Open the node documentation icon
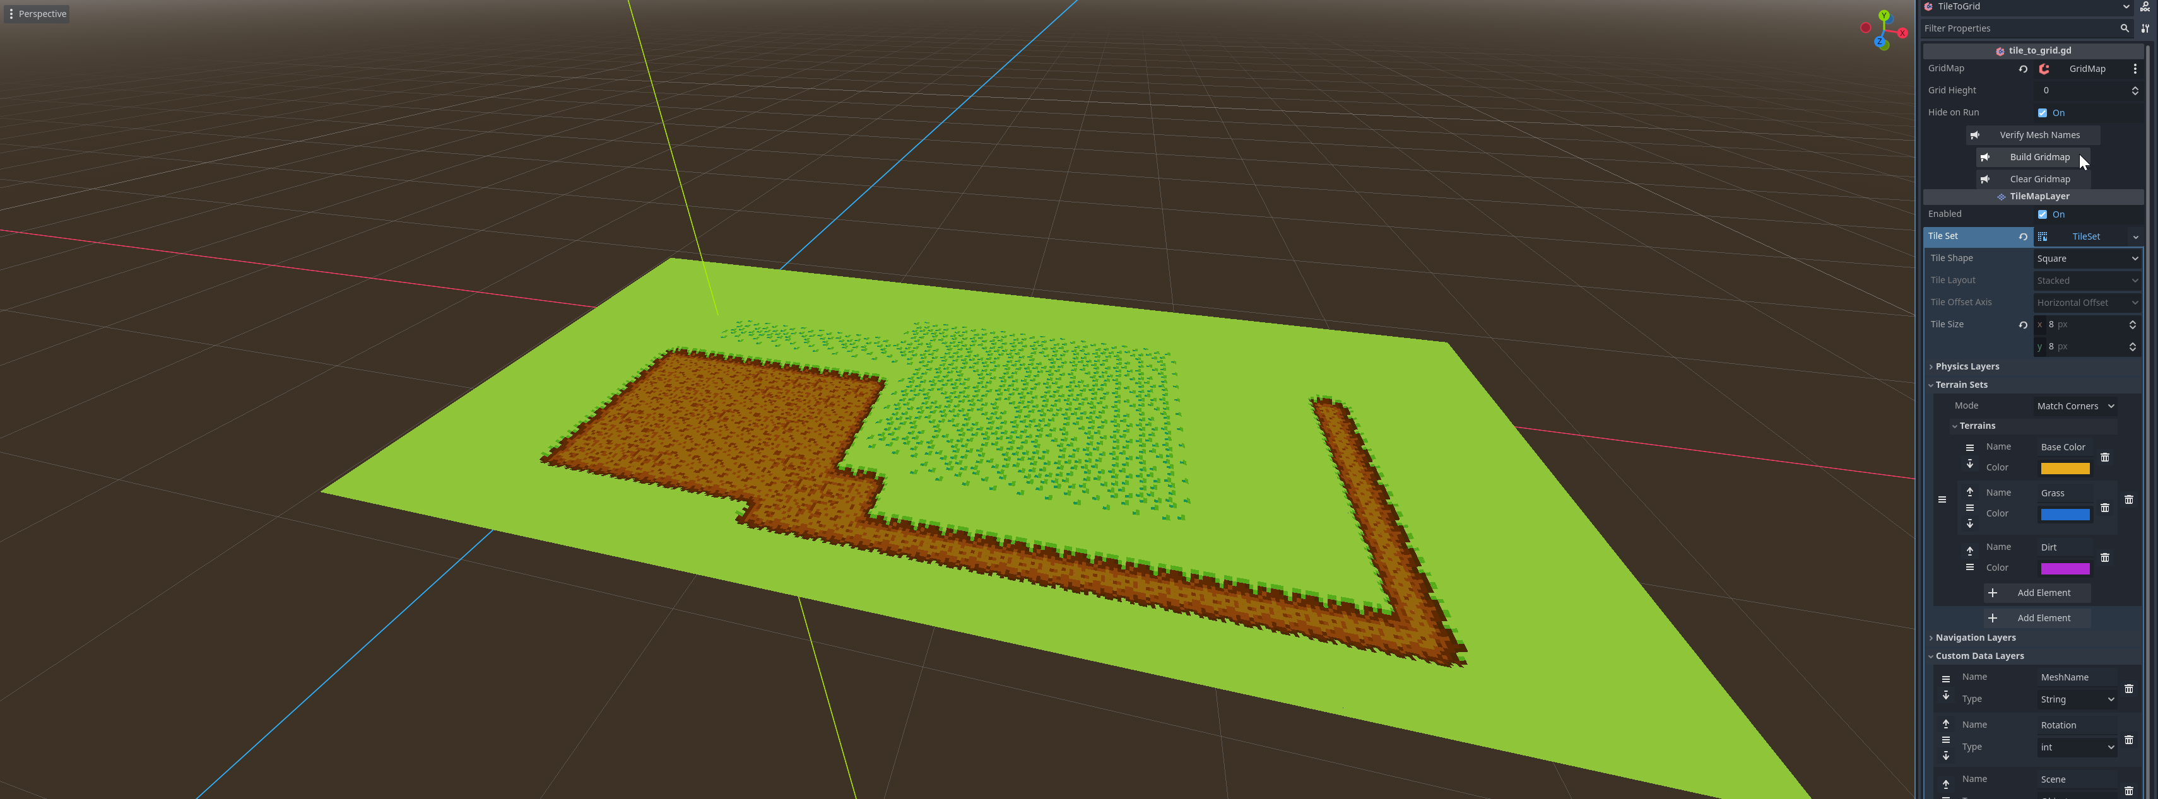 click(2145, 7)
